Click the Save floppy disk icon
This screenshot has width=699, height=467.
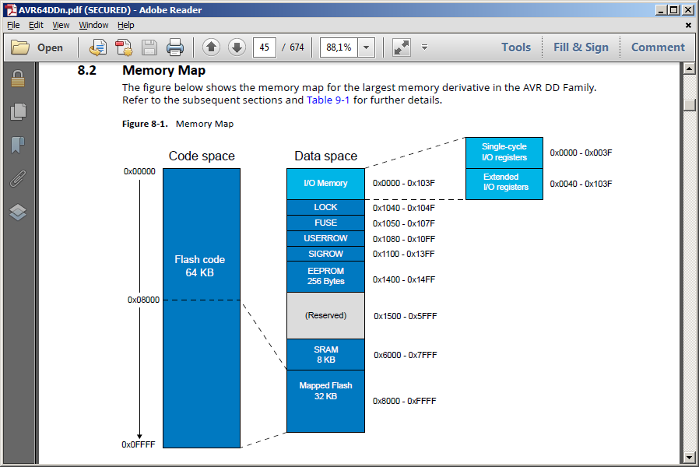(149, 47)
